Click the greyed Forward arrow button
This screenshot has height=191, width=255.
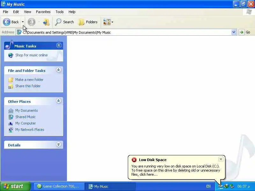[31, 22]
